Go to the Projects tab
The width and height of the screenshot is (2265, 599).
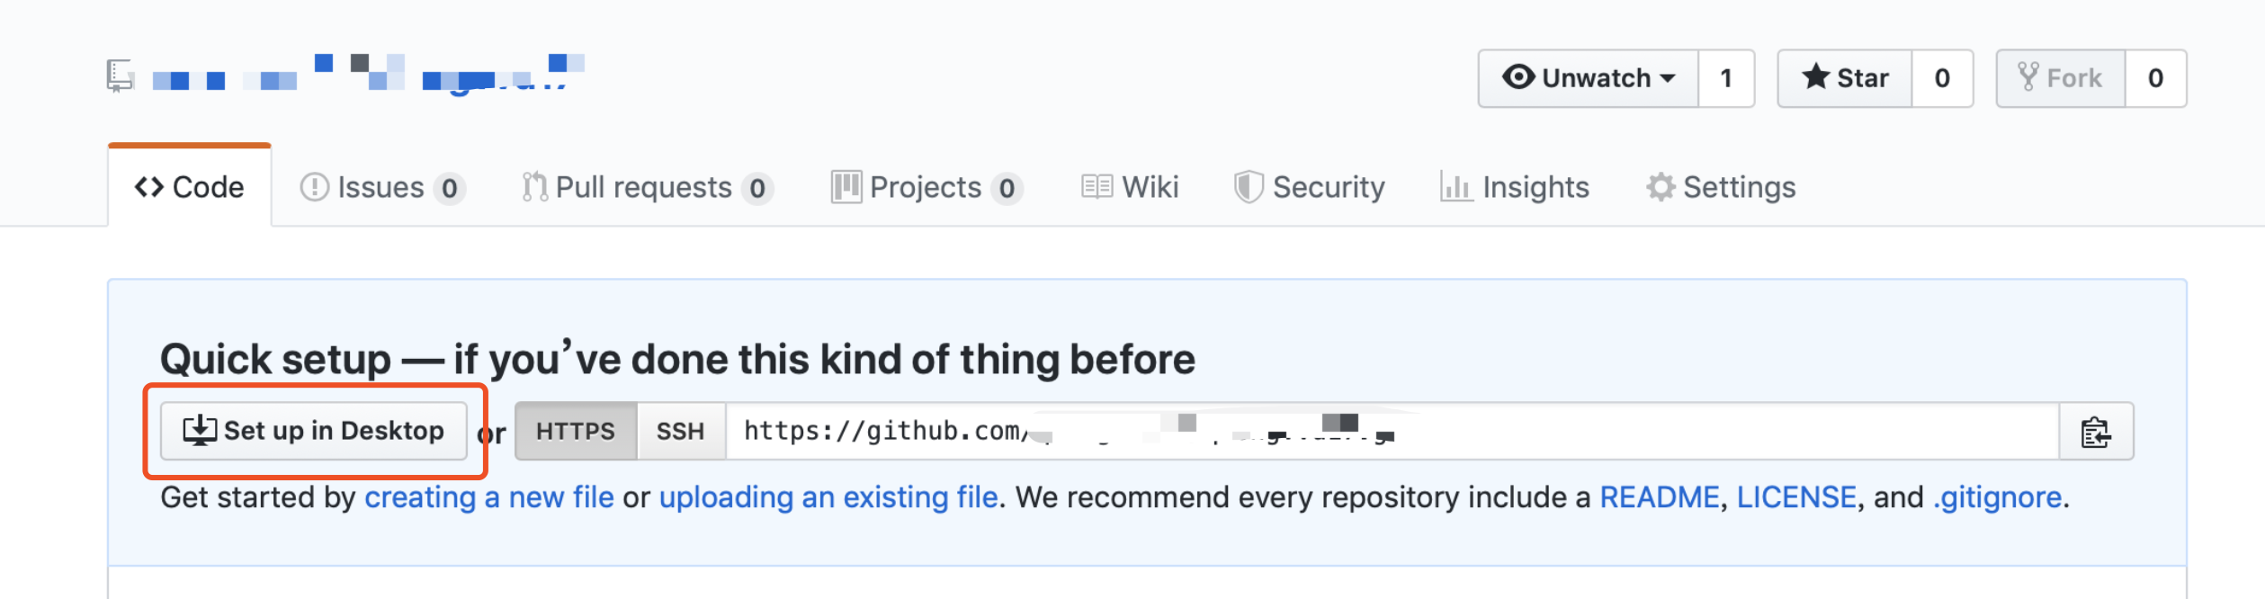[x=926, y=187]
